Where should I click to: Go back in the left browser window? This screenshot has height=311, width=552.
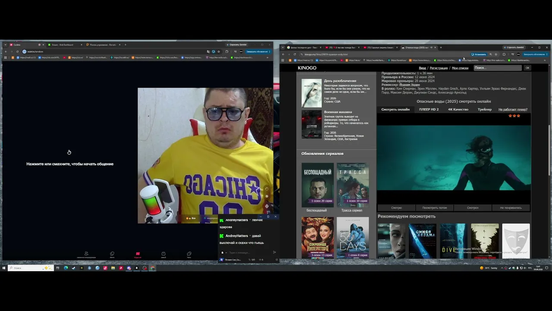pyautogui.click(x=6, y=51)
